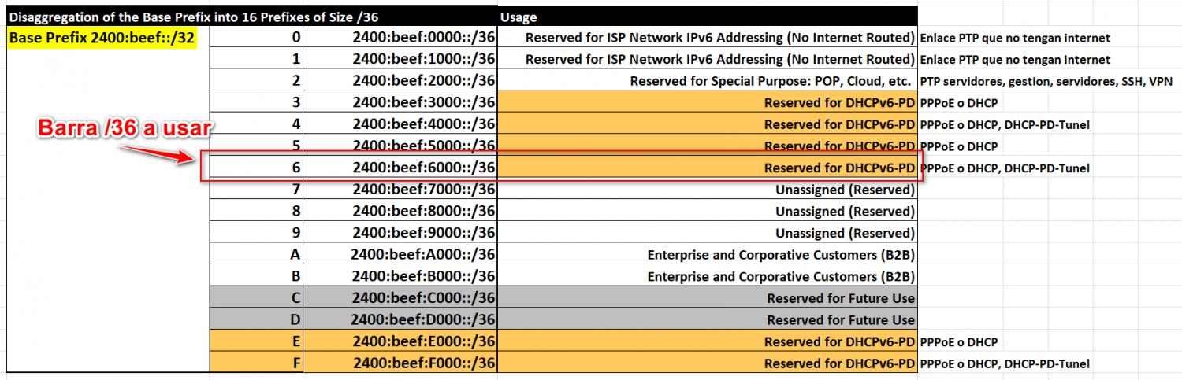Viewport: 1182px width, 380px height.
Task: Click the index cell labeled A
Action: pyautogui.click(x=295, y=255)
